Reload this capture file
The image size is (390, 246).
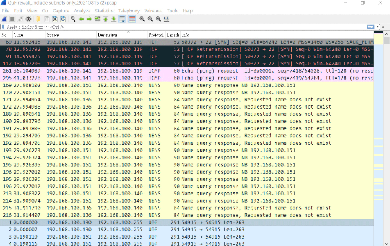pos(63,19)
